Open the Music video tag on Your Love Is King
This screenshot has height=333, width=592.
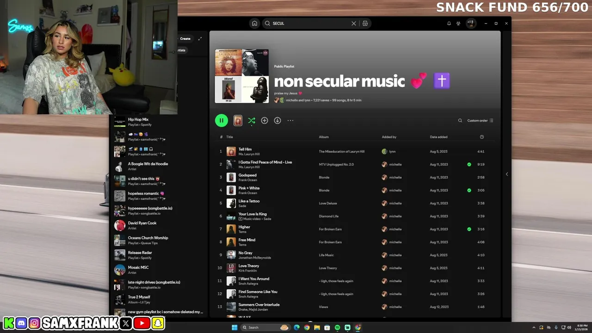click(x=250, y=219)
